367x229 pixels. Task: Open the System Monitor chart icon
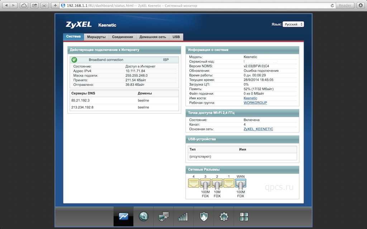tap(123, 216)
